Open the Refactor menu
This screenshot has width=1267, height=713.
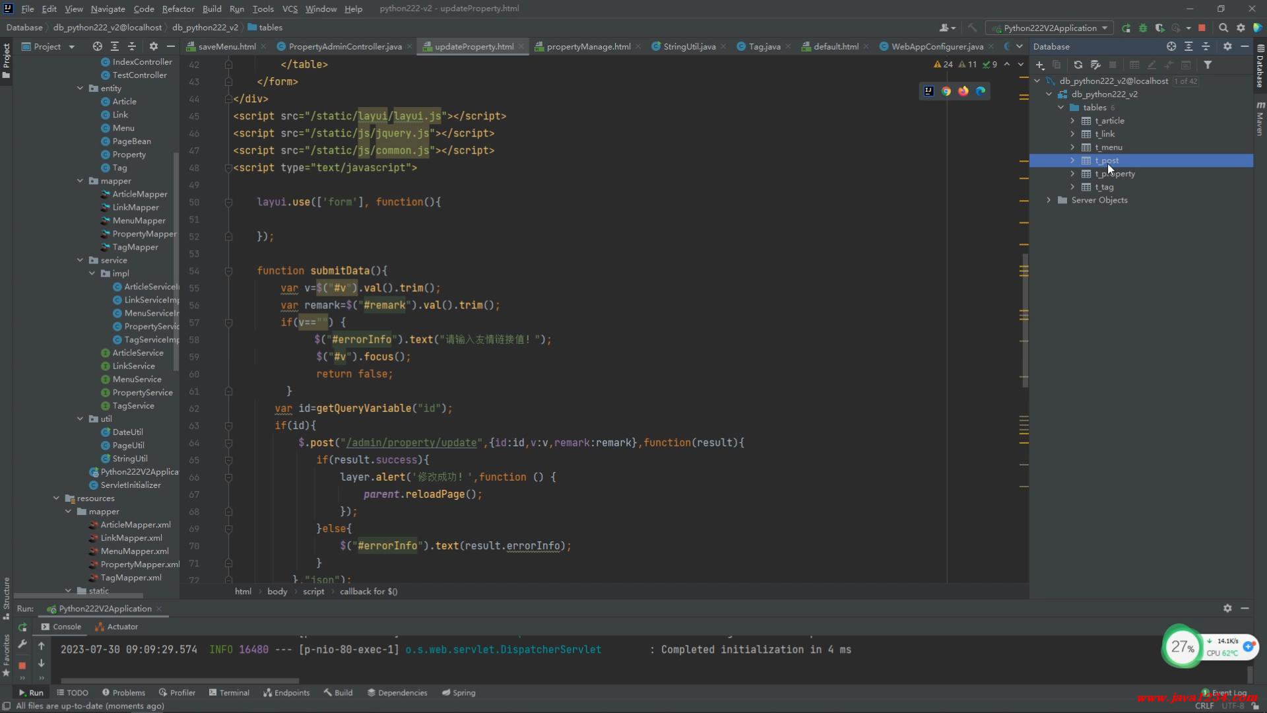pyautogui.click(x=178, y=9)
